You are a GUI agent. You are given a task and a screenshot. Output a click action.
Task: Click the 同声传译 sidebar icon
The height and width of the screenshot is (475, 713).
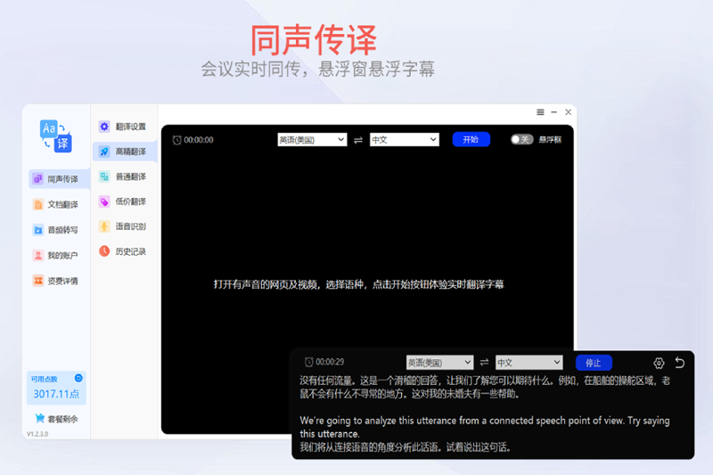pos(38,179)
